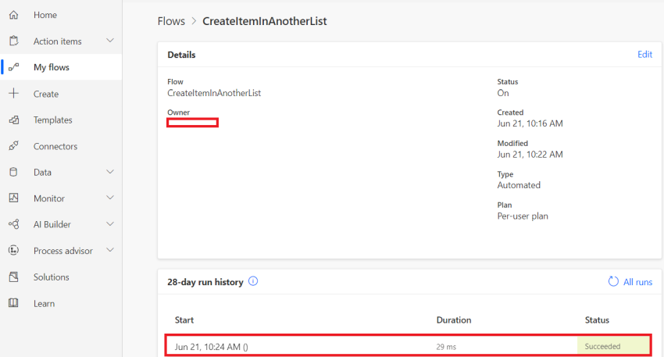Click the Status column header
Image resolution: width=664 pixels, height=357 pixels.
pos(597,320)
